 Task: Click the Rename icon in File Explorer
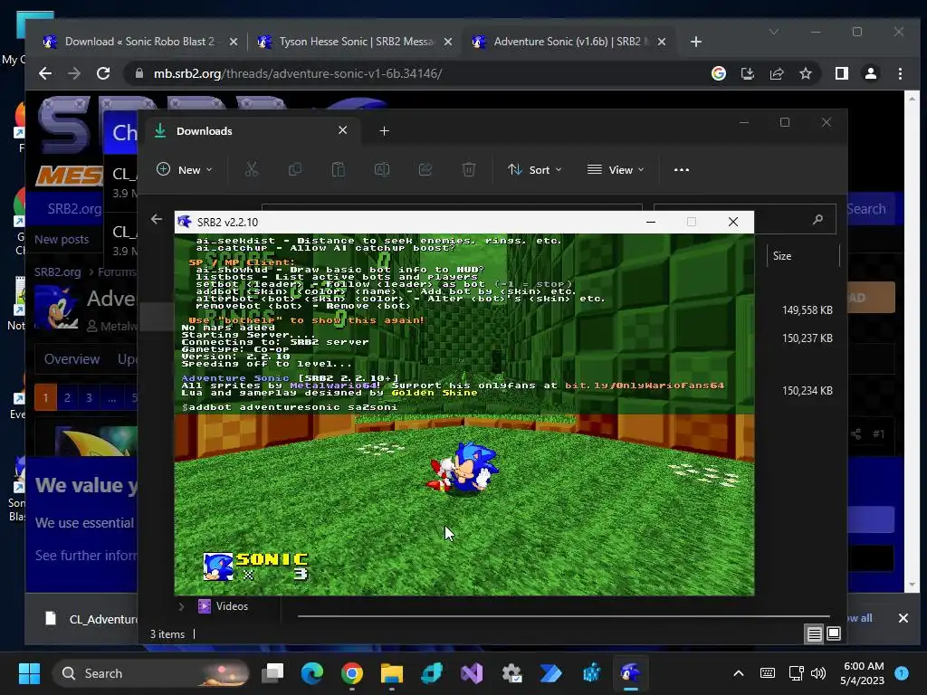pyautogui.click(x=382, y=169)
